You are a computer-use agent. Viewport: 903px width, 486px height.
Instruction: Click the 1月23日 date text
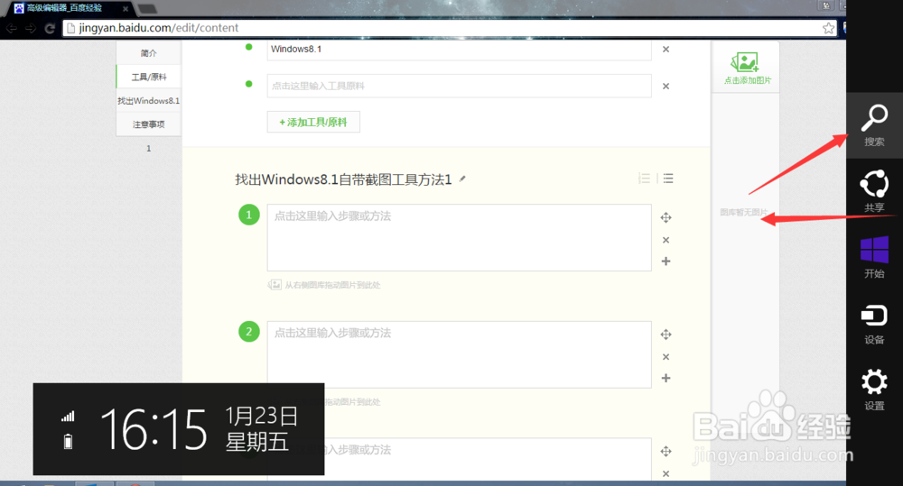coord(262,416)
